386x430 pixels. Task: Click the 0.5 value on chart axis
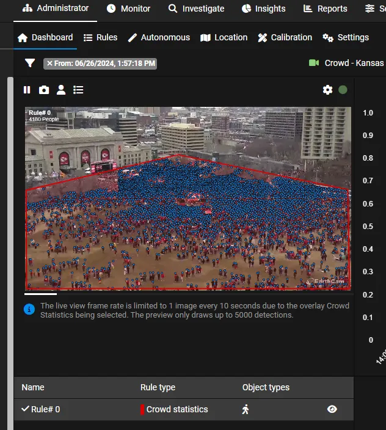368,227
